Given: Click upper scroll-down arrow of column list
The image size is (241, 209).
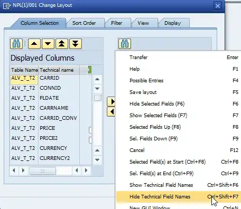Looking at the screenshot, I should pyautogui.click(x=97, y=89).
